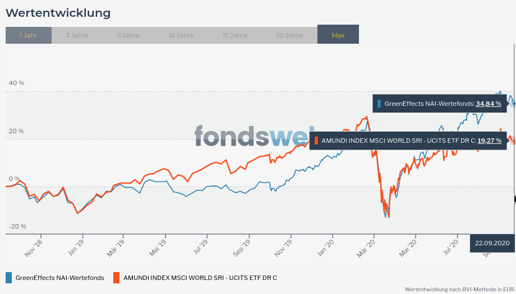The height and width of the screenshot is (294, 516).
Task: Click the 19,27 % AMUNDI tooltip value
Action: 489,141
